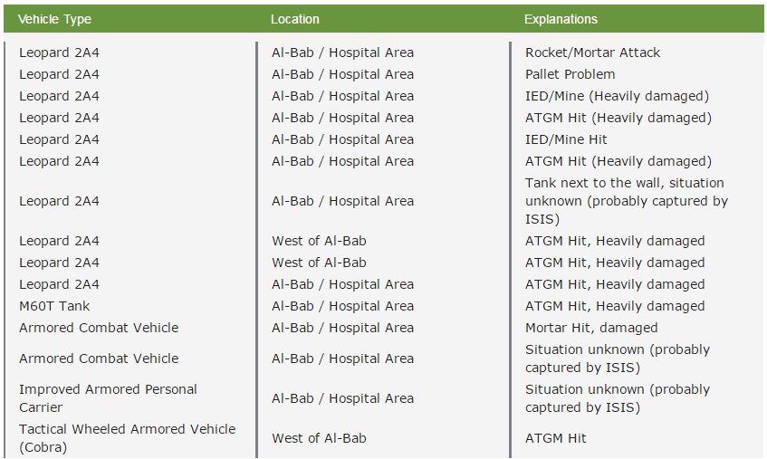The width and height of the screenshot is (767, 459).
Task: Select 'Tactical Wheeled Armored Vehicle (Cobra)' cell
Action: (127, 438)
